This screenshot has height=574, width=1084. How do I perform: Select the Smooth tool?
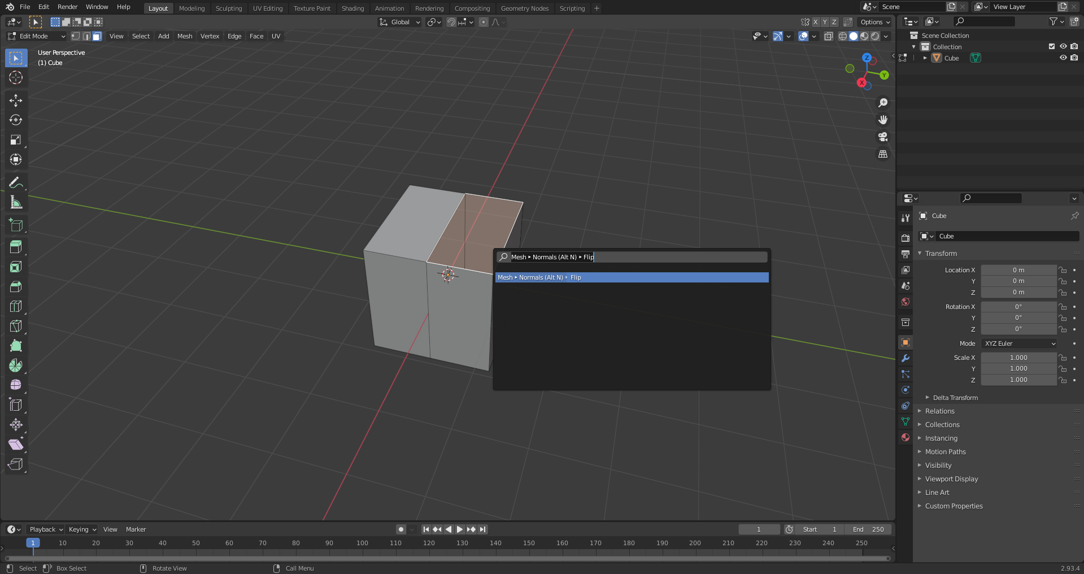16,385
